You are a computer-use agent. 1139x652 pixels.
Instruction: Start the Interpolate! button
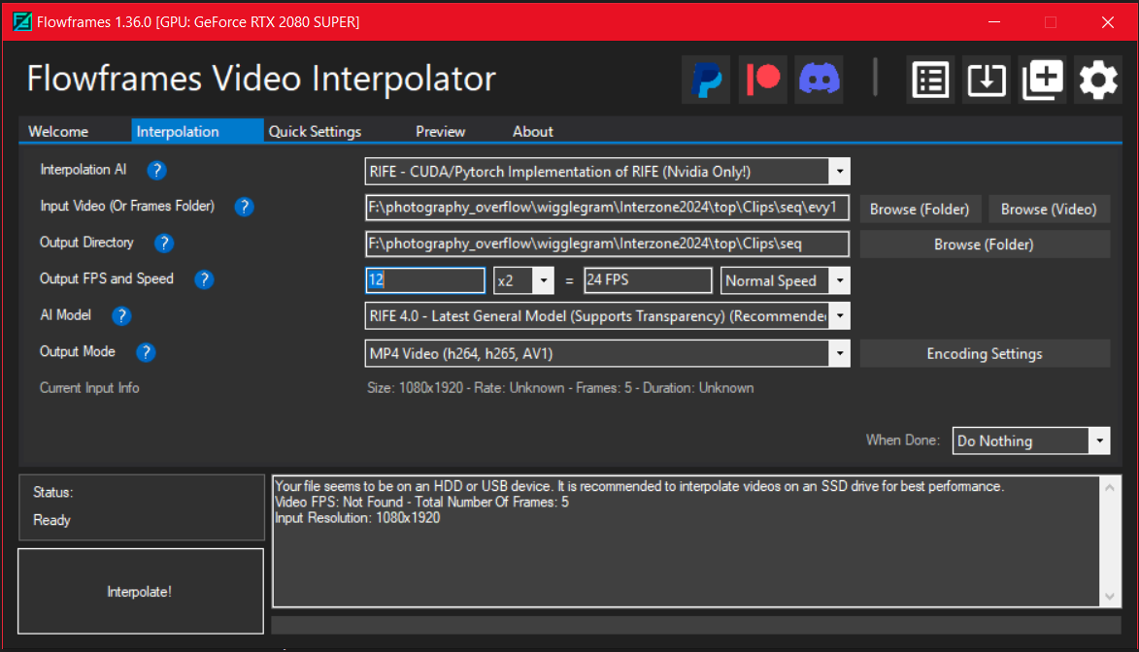point(140,591)
